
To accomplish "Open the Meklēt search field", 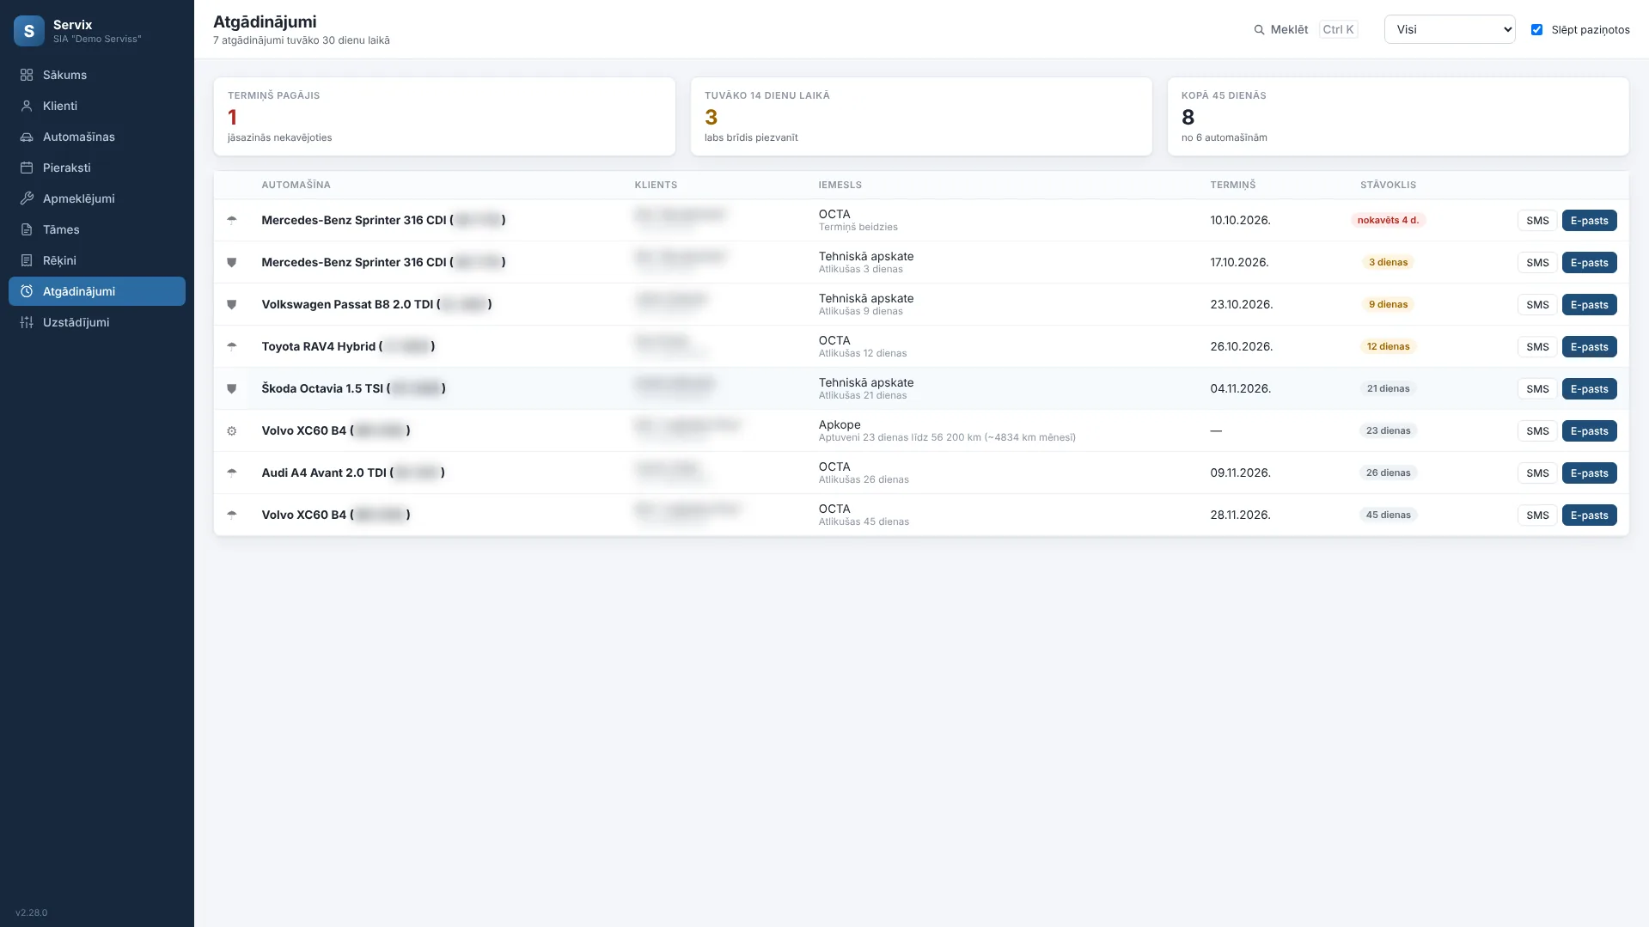I will pos(1305,29).
